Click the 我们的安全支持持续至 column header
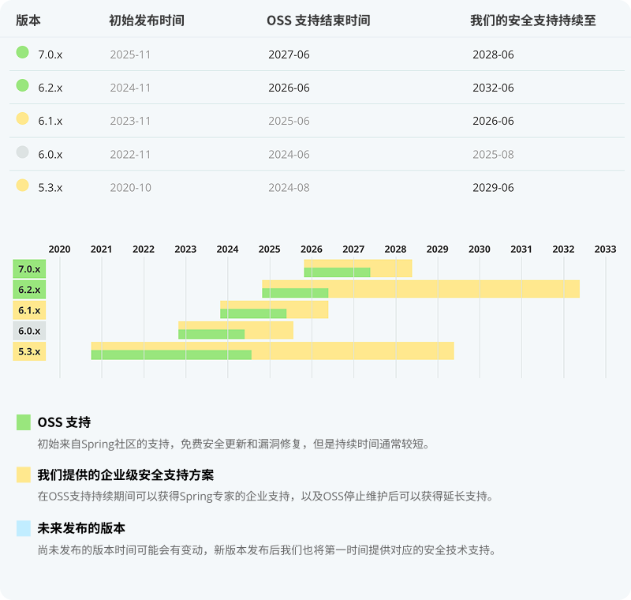The width and height of the screenshot is (631, 600). pos(533,21)
